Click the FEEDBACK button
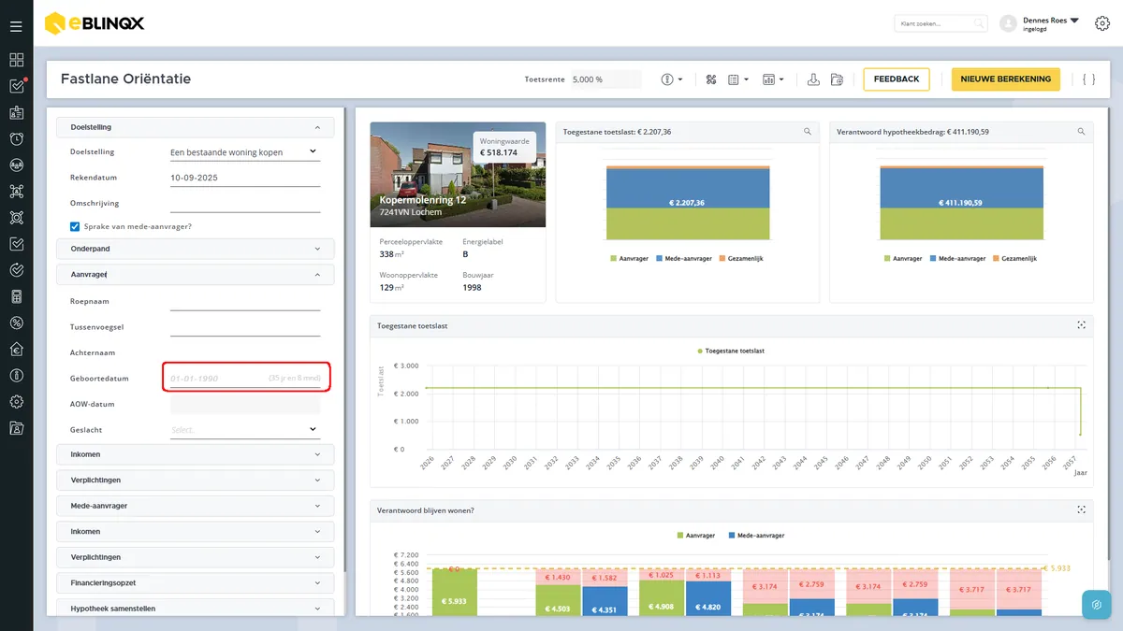This screenshot has width=1123, height=631. pyautogui.click(x=897, y=79)
